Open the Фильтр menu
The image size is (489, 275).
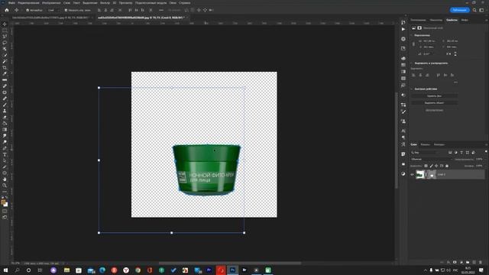click(x=105, y=3)
